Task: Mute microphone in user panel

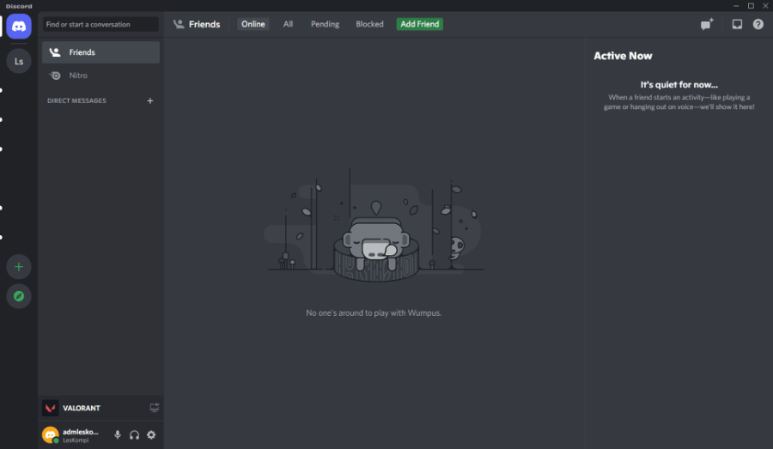Action: [118, 434]
